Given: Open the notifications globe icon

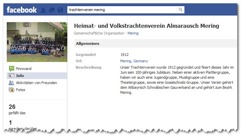Looking at the screenshot, I should pyautogui.click(x=60, y=10).
